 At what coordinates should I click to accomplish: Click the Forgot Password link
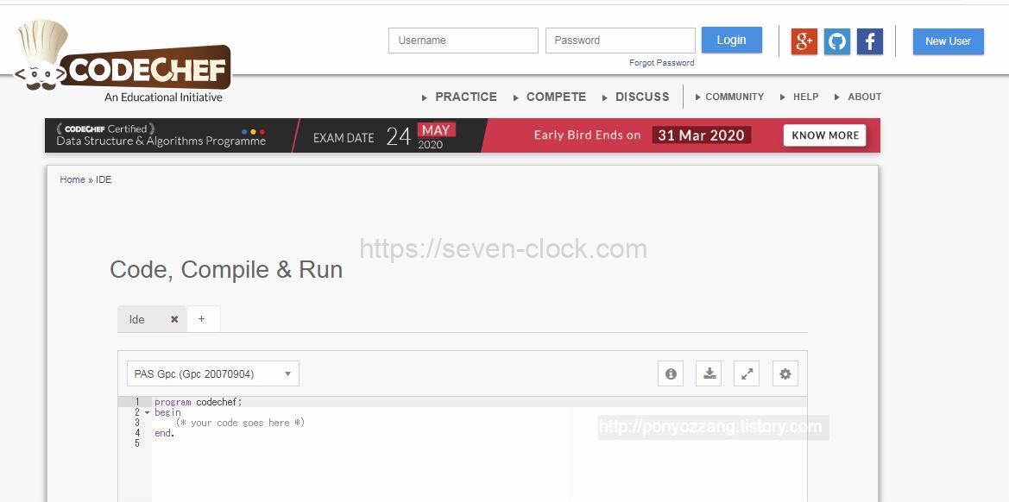[x=661, y=63]
